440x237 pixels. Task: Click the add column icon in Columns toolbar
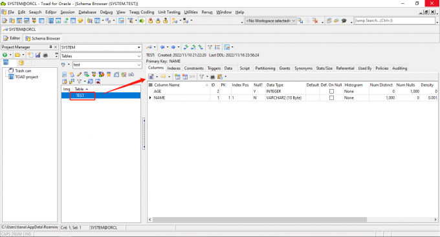pos(177,76)
